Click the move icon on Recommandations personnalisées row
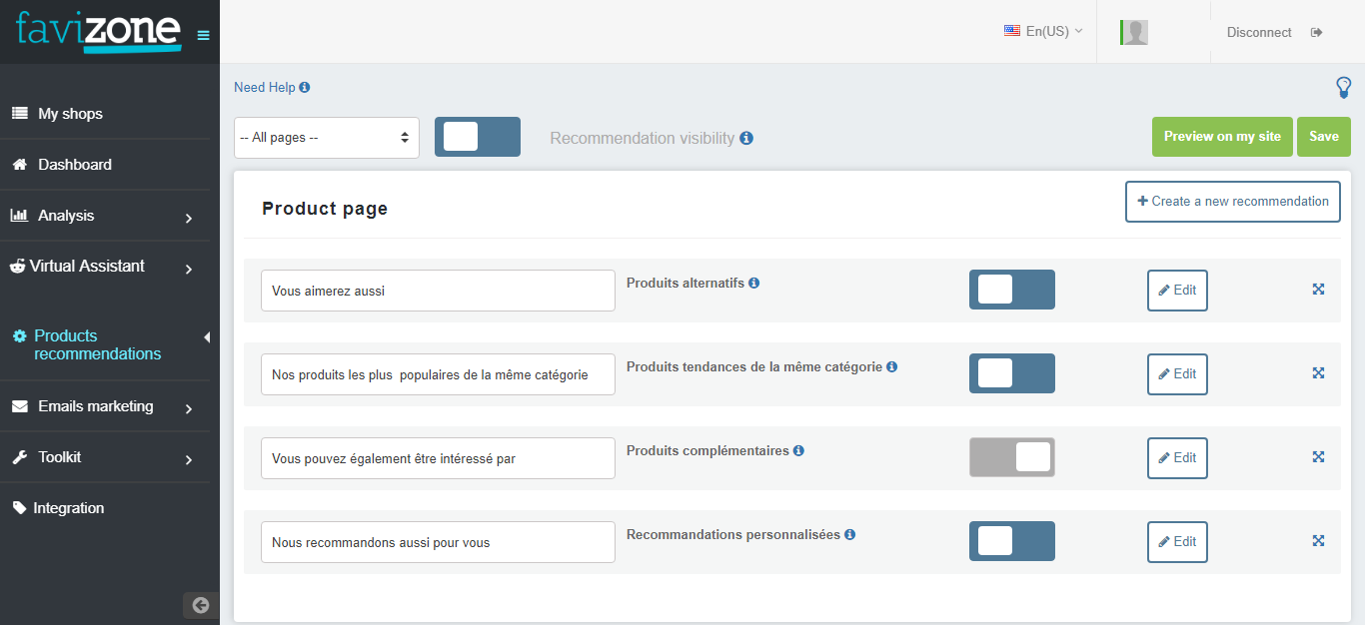The height and width of the screenshot is (625, 1365). [1318, 541]
